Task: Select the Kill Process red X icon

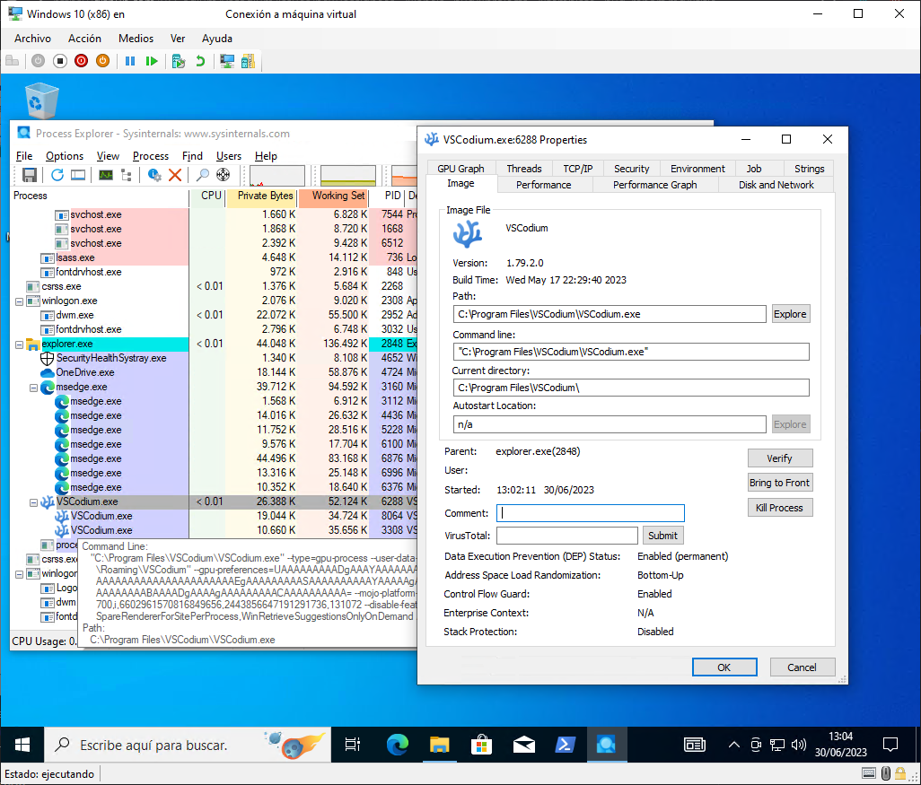Action: pyautogui.click(x=175, y=176)
